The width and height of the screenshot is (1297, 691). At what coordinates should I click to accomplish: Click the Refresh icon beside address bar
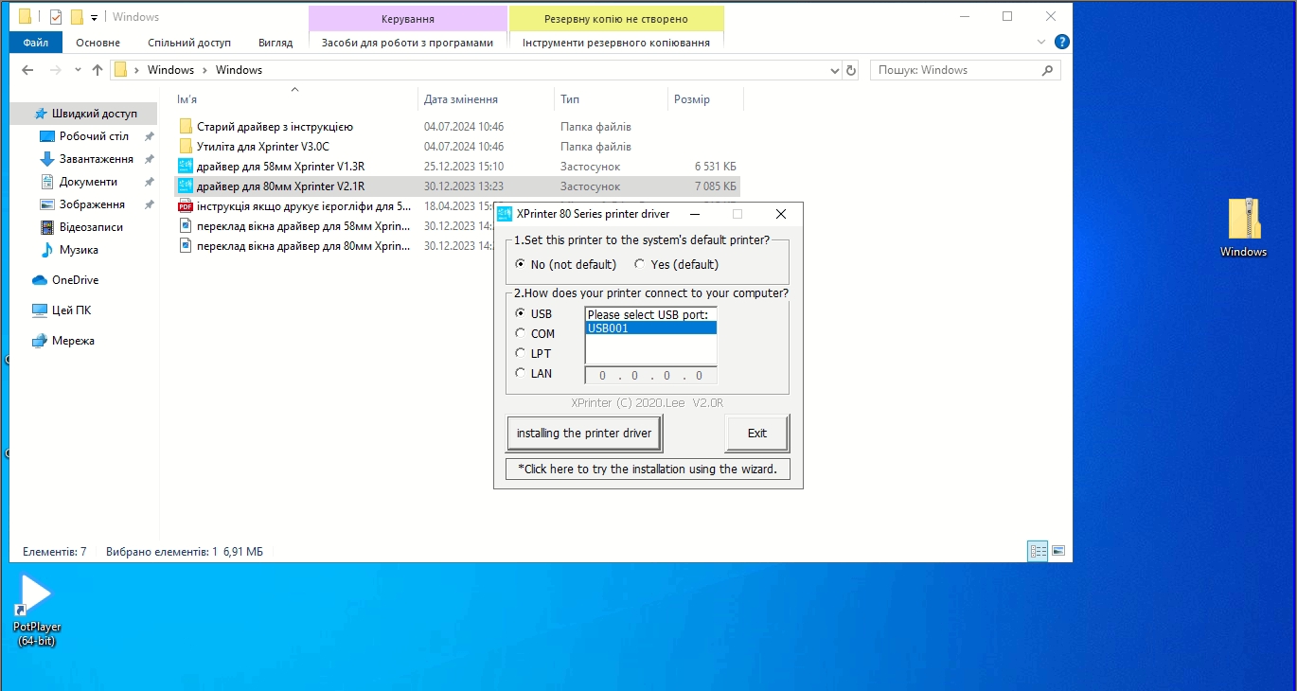tap(851, 70)
